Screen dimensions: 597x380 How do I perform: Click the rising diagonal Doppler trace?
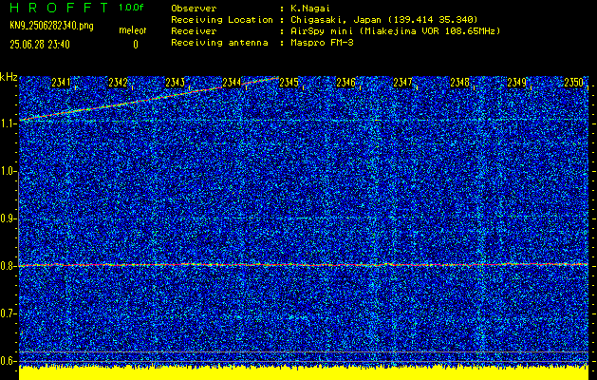[149, 99]
